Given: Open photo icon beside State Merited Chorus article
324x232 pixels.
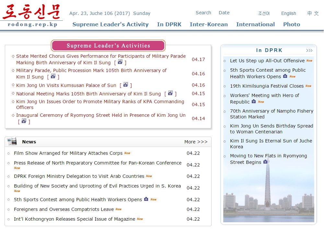Looking at the screenshot, I should coord(120,62).
